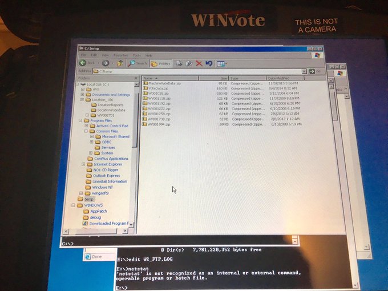Screen dimensions: 388x291
Task: Click the red Delete X icon
Action: (x=199, y=63)
